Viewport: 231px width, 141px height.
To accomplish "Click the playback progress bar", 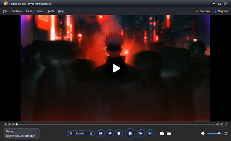I will (x=115, y=124).
